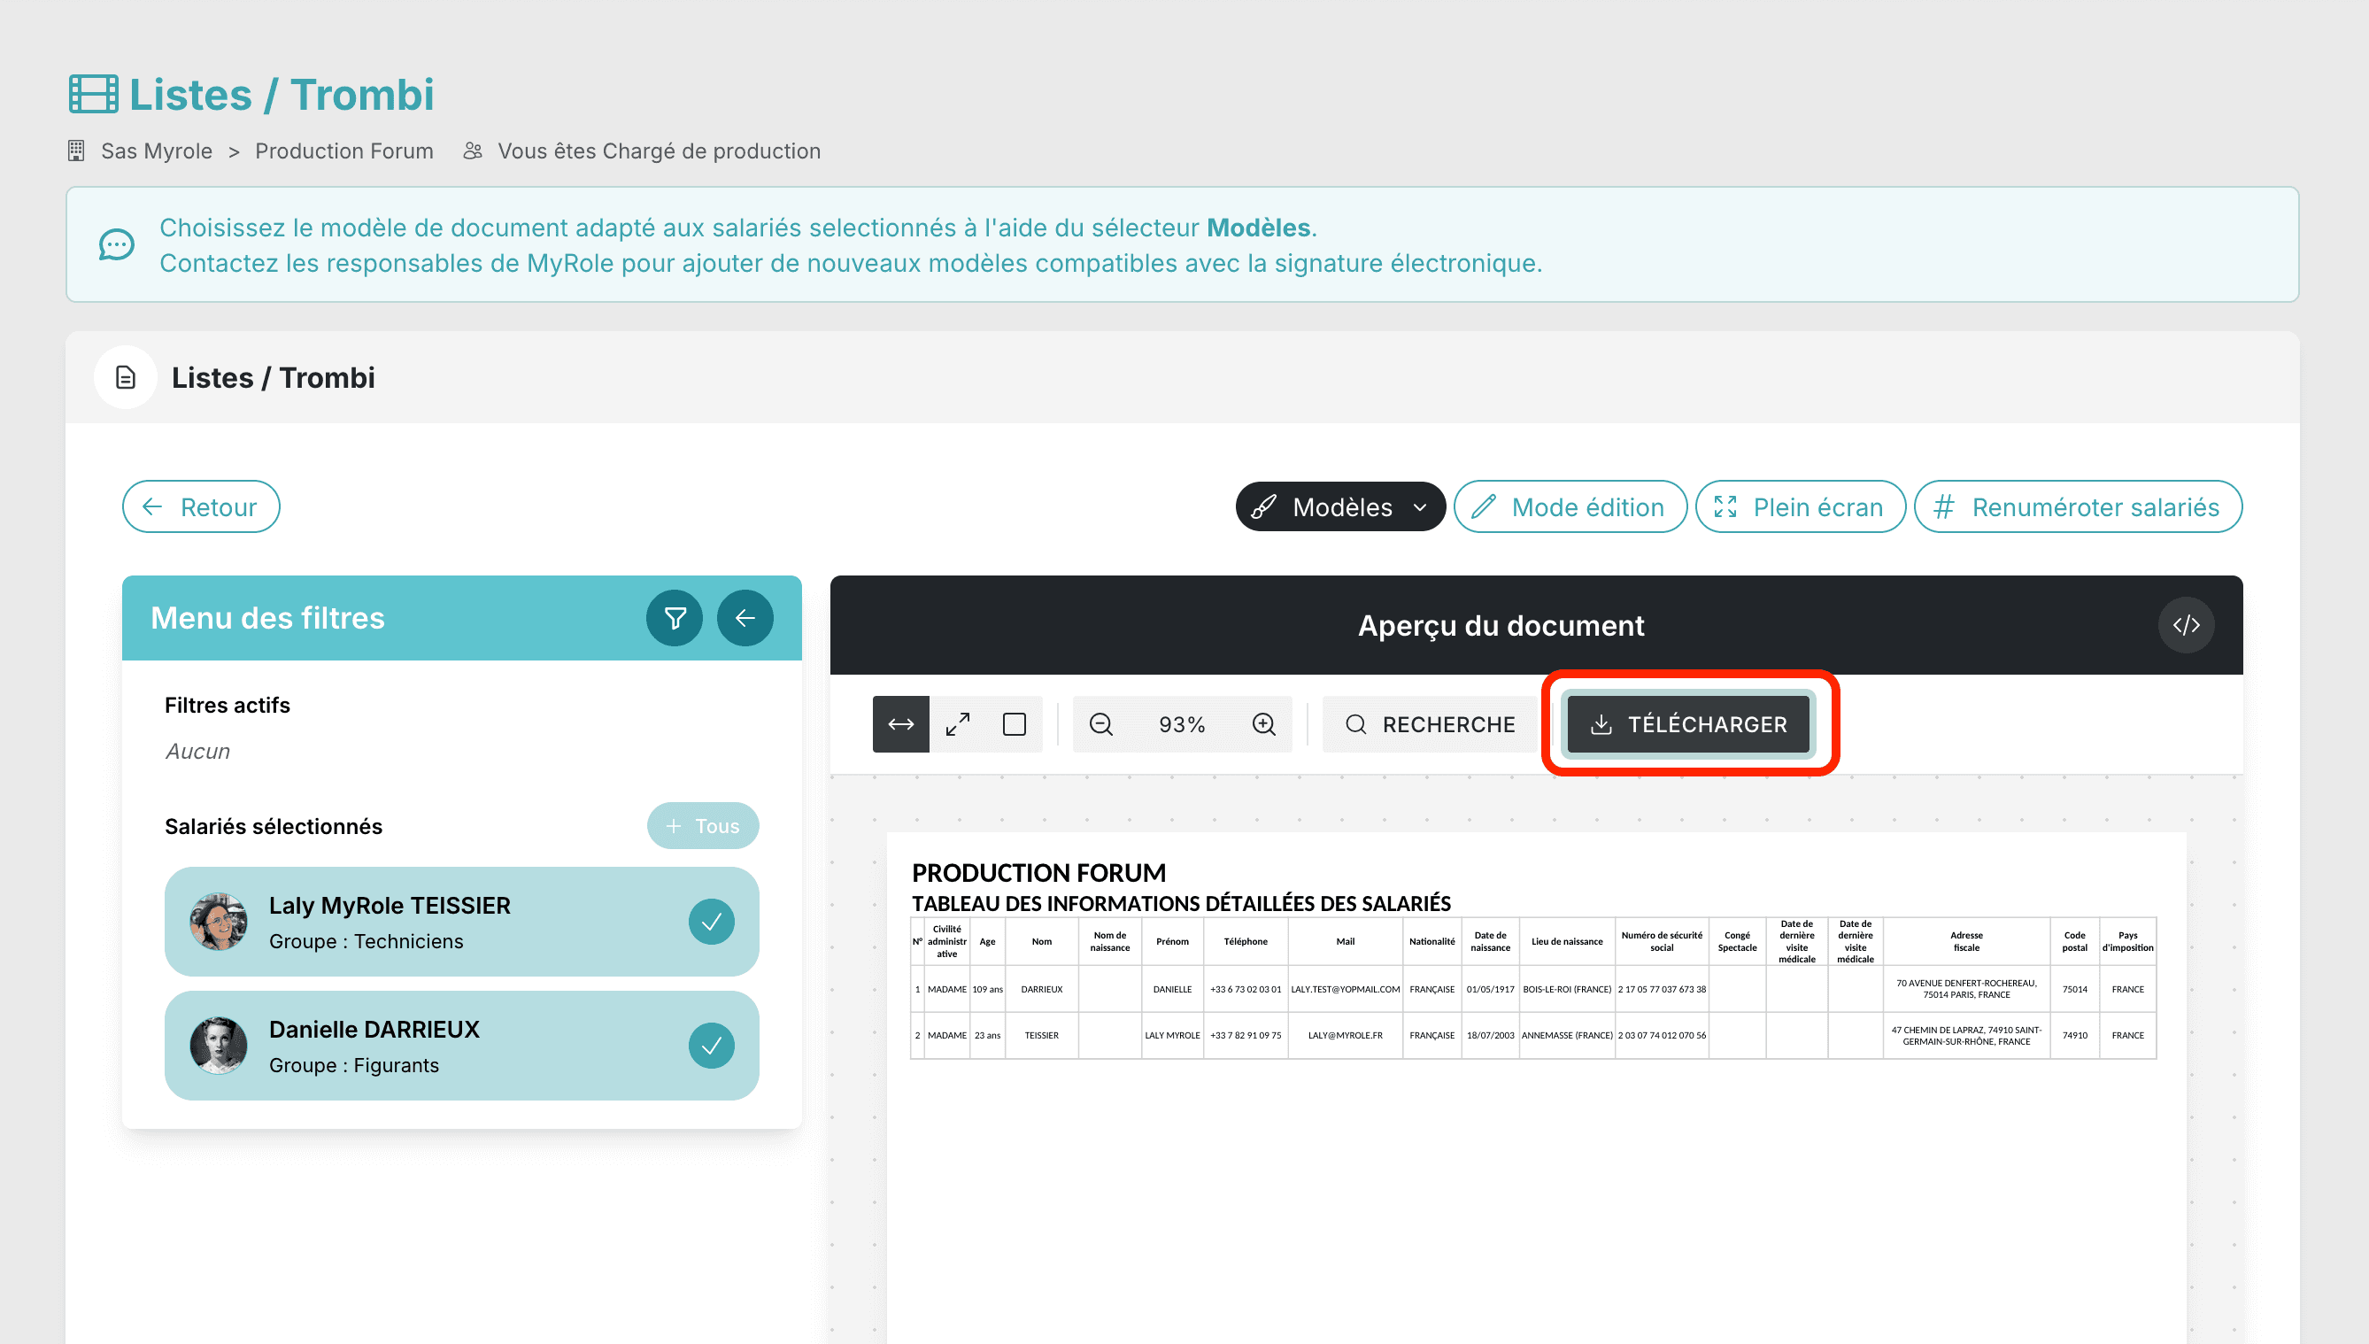Click Renuméroter salariés button
Image resolution: width=2369 pixels, height=1344 pixels.
(x=2078, y=506)
